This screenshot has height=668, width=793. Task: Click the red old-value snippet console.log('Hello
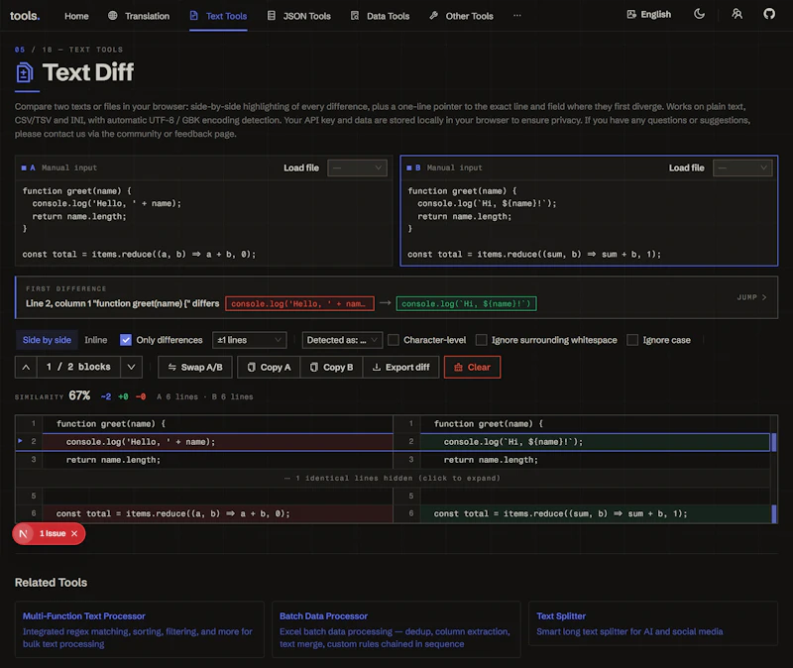300,304
